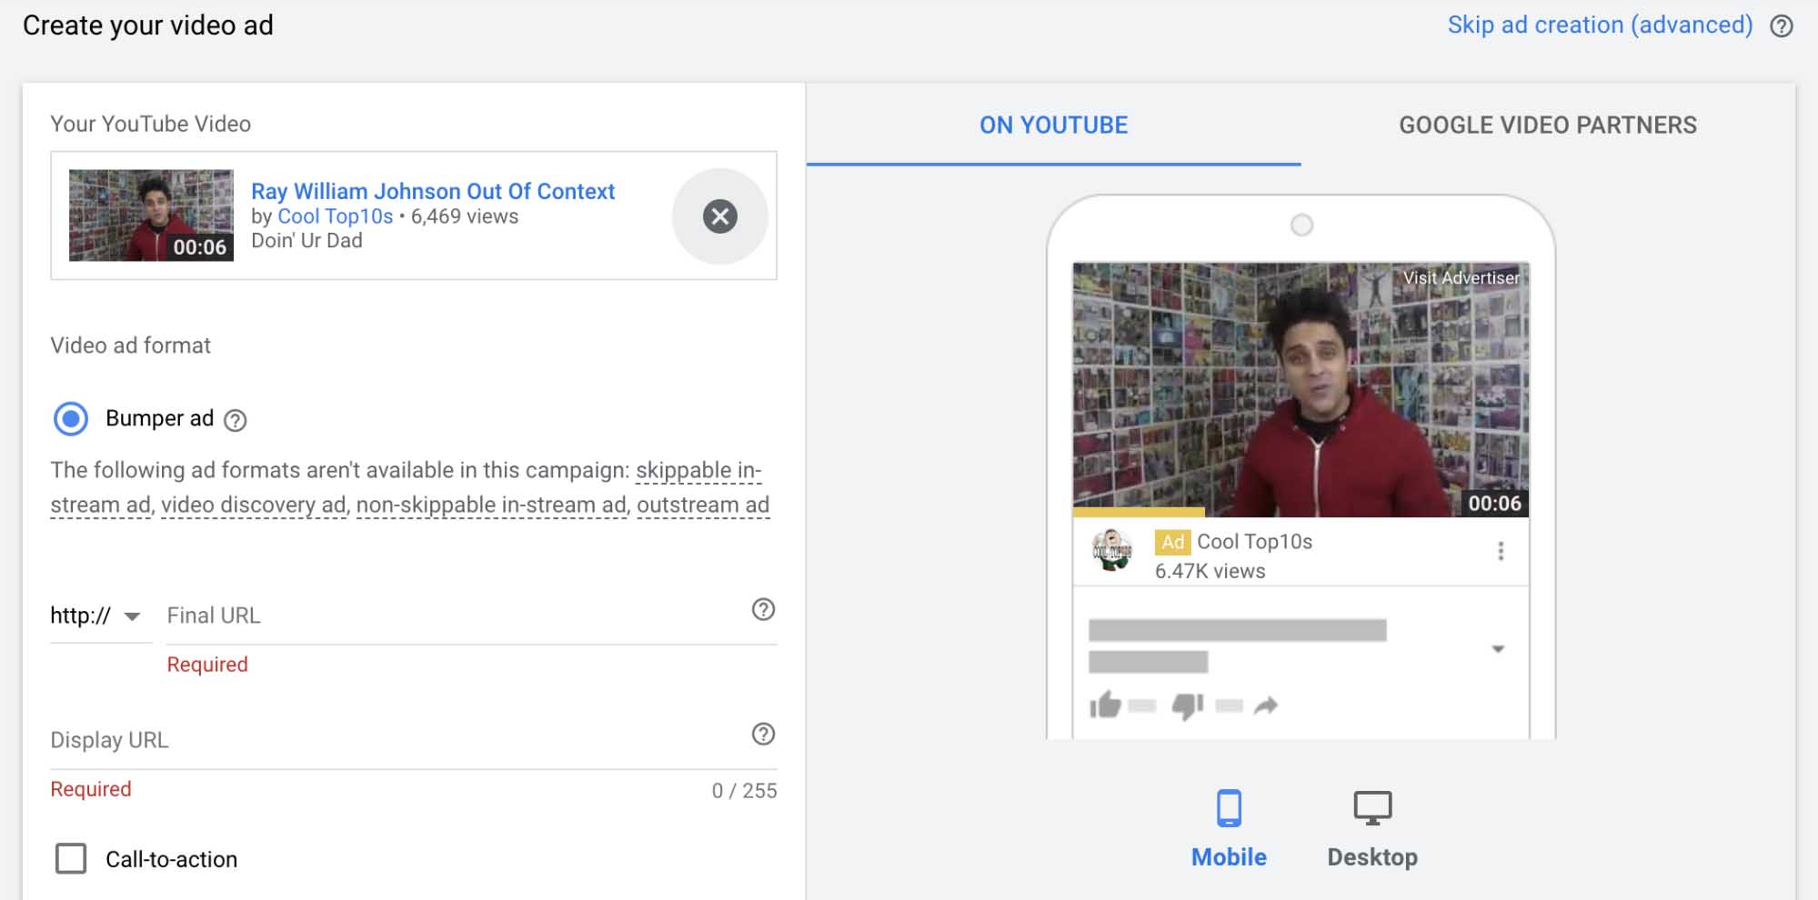Open Ray William Johnson Out Of Context link

click(433, 192)
